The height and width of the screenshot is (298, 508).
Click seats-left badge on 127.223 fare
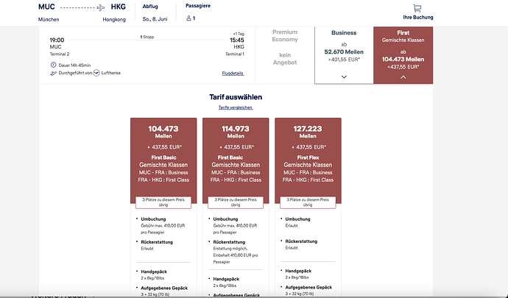coord(308,202)
